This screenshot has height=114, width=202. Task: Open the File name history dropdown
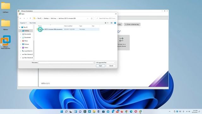coord(94,63)
